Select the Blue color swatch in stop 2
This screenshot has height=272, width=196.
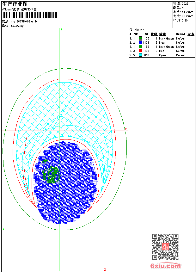click(x=140, y=42)
